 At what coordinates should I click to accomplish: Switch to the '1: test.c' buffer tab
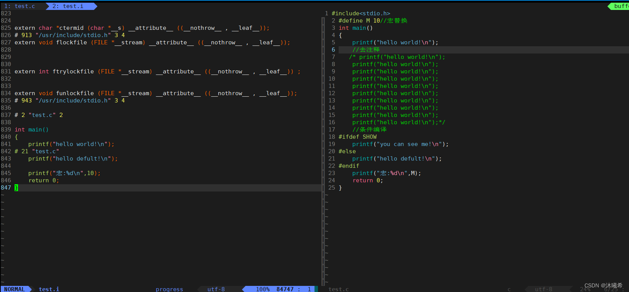(20, 6)
